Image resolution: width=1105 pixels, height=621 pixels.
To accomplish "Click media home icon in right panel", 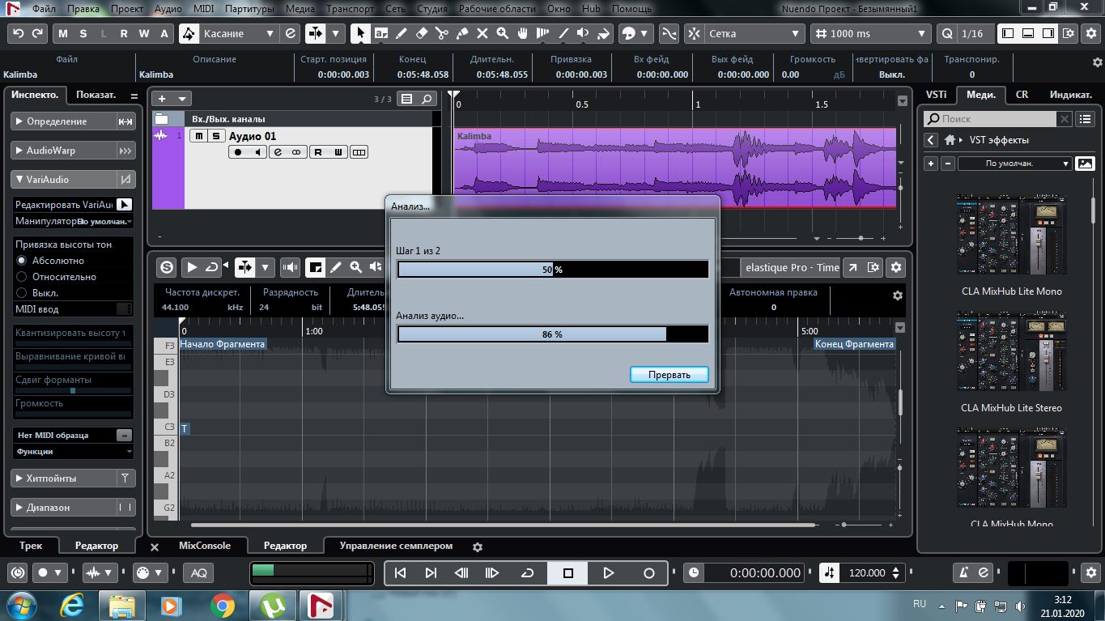I will pos(950,140).
